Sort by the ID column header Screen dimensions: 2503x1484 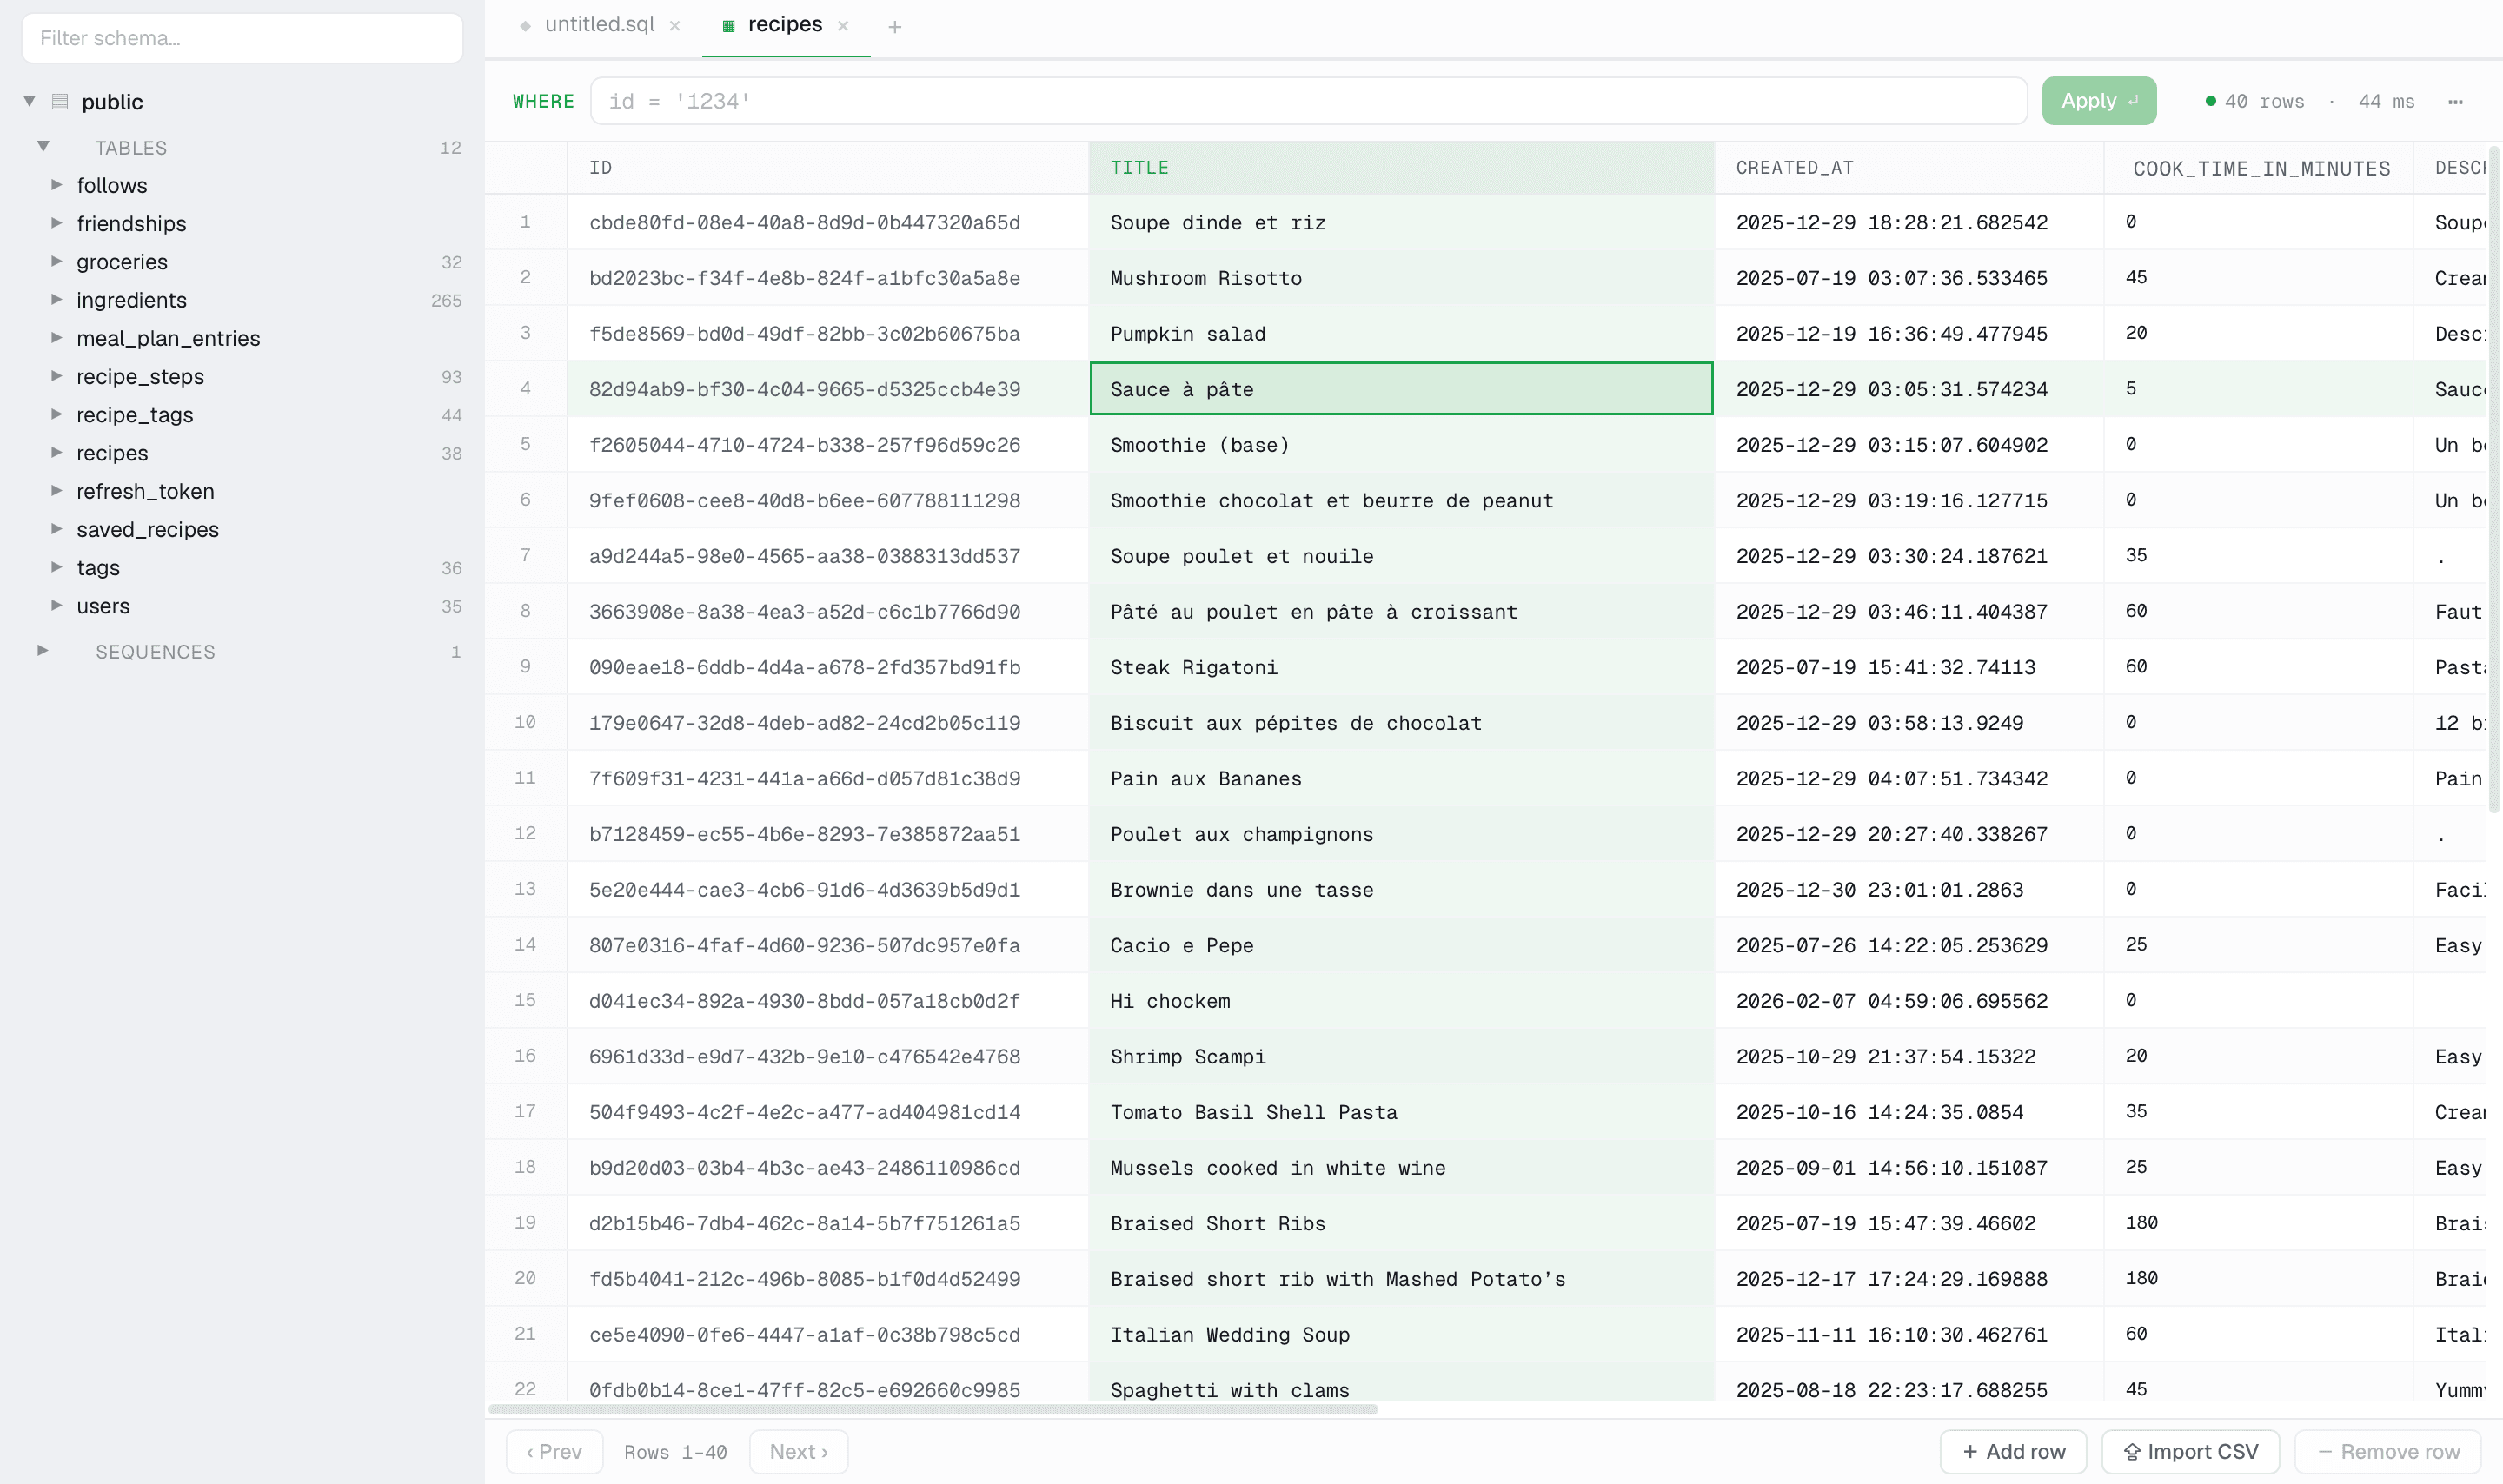[x=827, y=168]
